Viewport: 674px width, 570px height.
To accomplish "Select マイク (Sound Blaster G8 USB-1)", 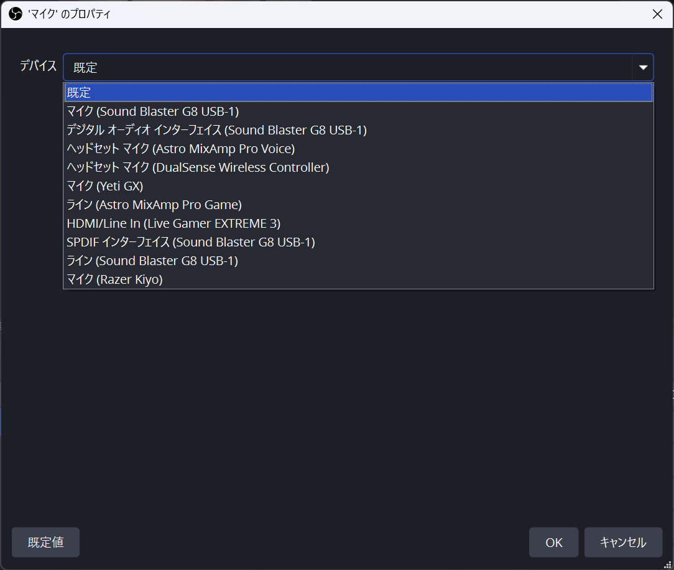I will point(153,111).
